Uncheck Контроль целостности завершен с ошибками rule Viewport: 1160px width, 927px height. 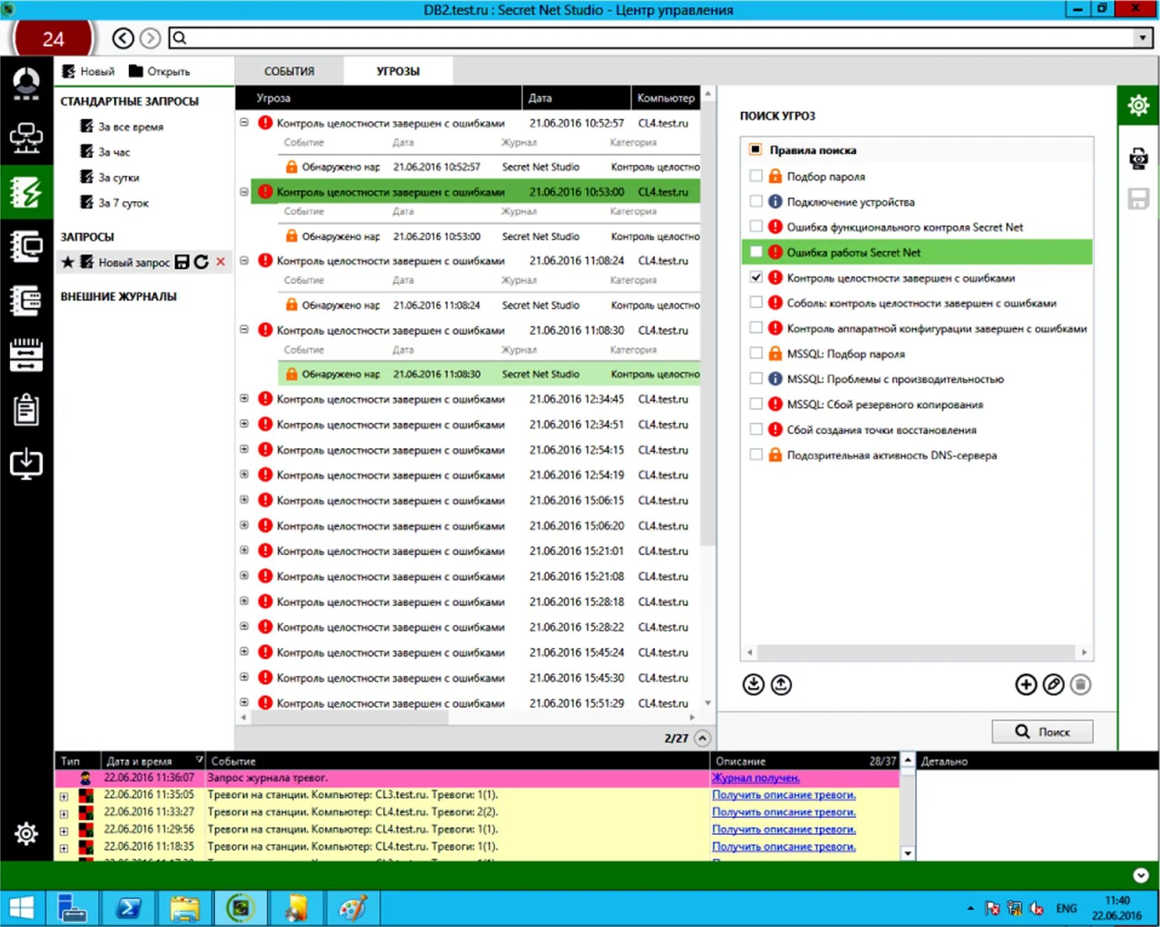point(756,277)
